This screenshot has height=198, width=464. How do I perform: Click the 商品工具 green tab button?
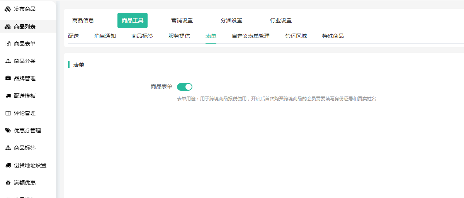[133, 21]
